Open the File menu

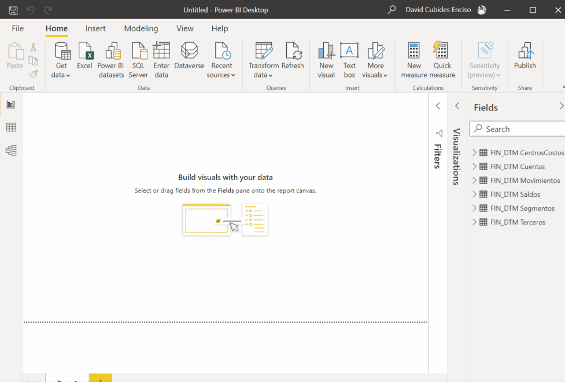tap(18, 28)
